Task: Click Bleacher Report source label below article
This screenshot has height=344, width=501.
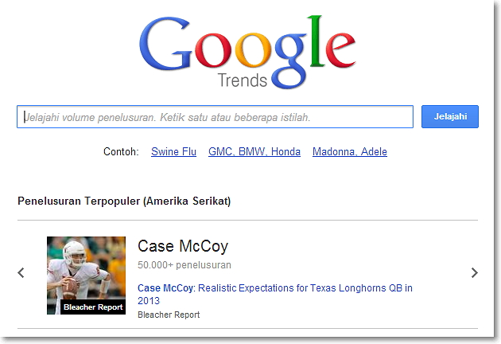Action: pos(169,315)
